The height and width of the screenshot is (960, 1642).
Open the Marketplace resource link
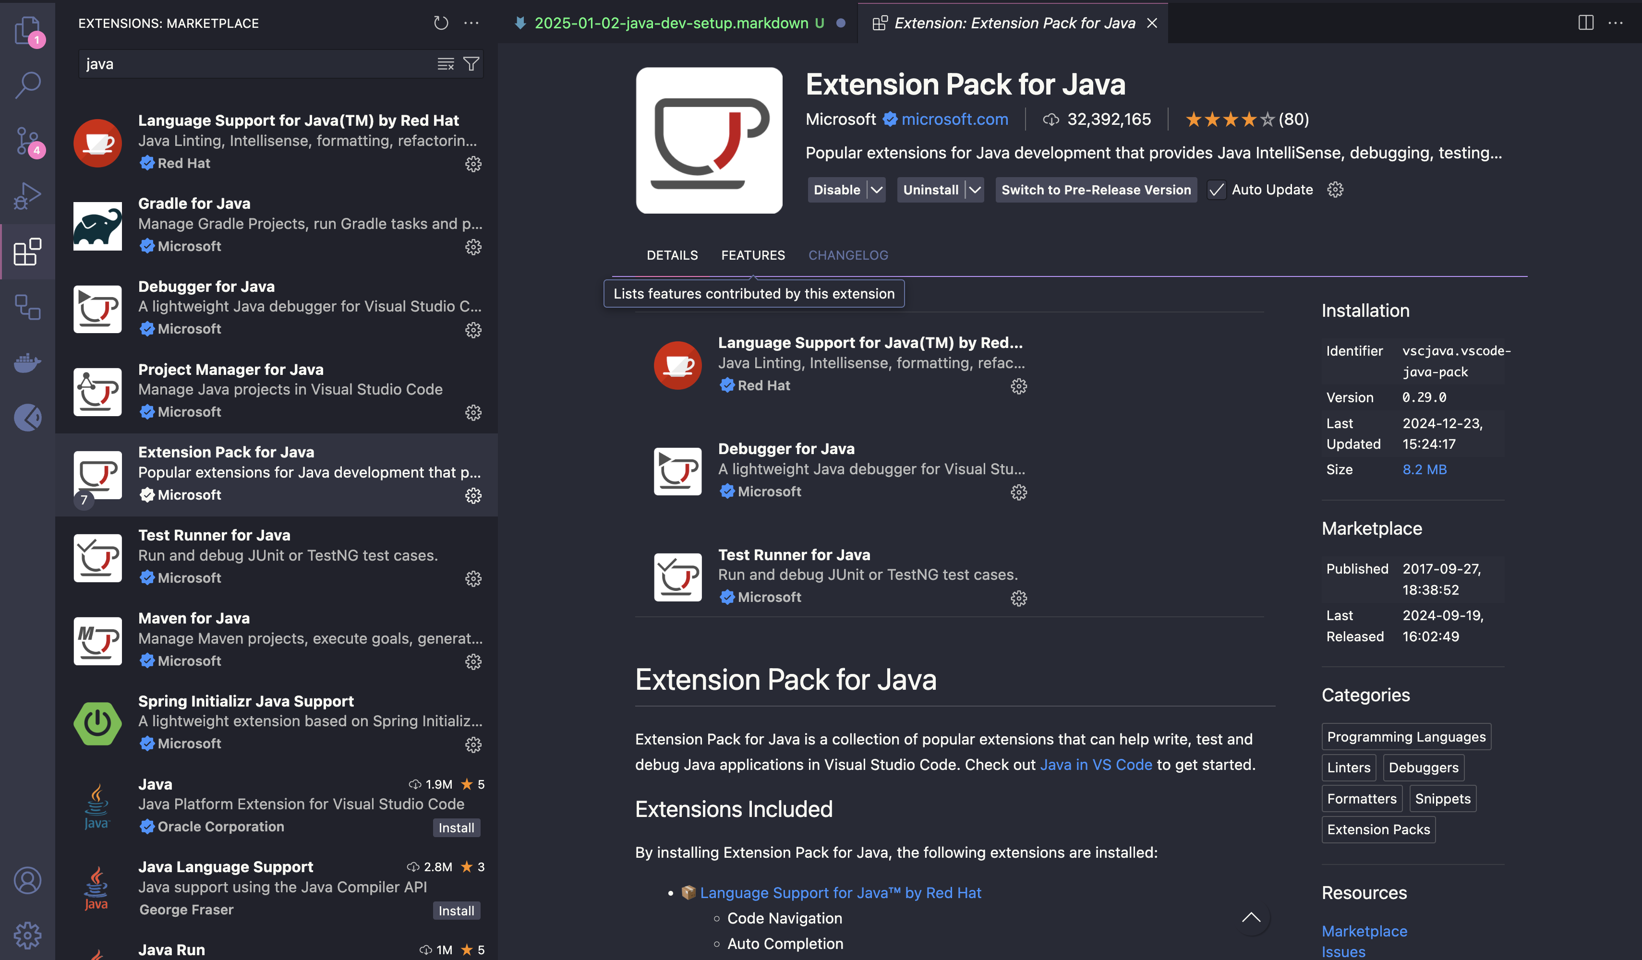(x=1364, y=931)
